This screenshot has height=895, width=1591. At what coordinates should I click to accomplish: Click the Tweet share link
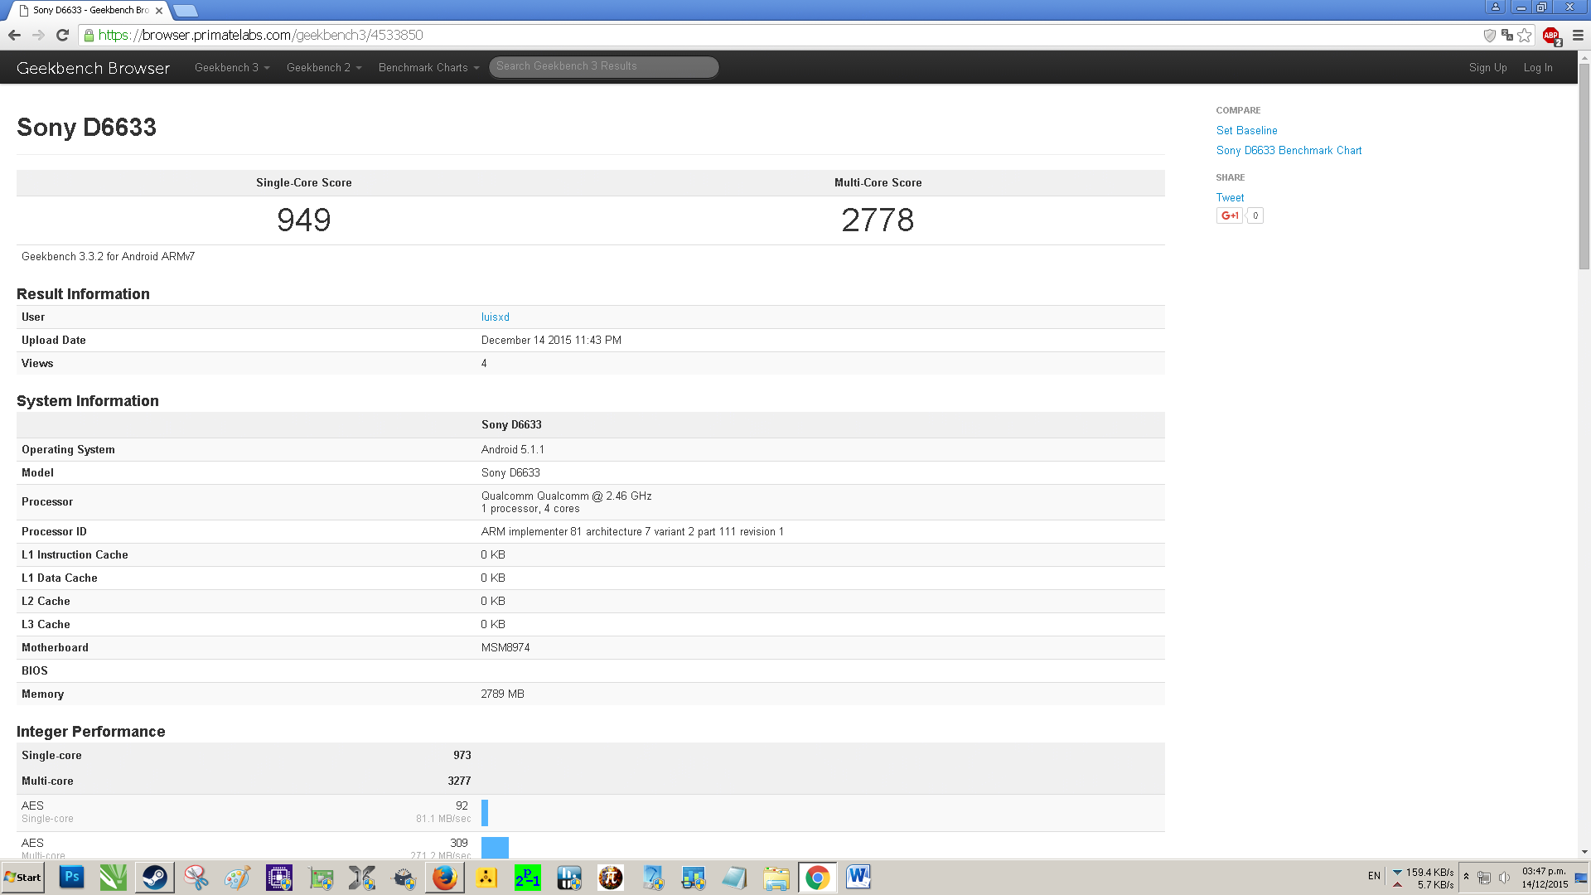click(1230, 197)
